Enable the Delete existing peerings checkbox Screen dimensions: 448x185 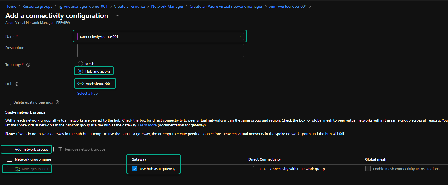(x=8, y=102)
